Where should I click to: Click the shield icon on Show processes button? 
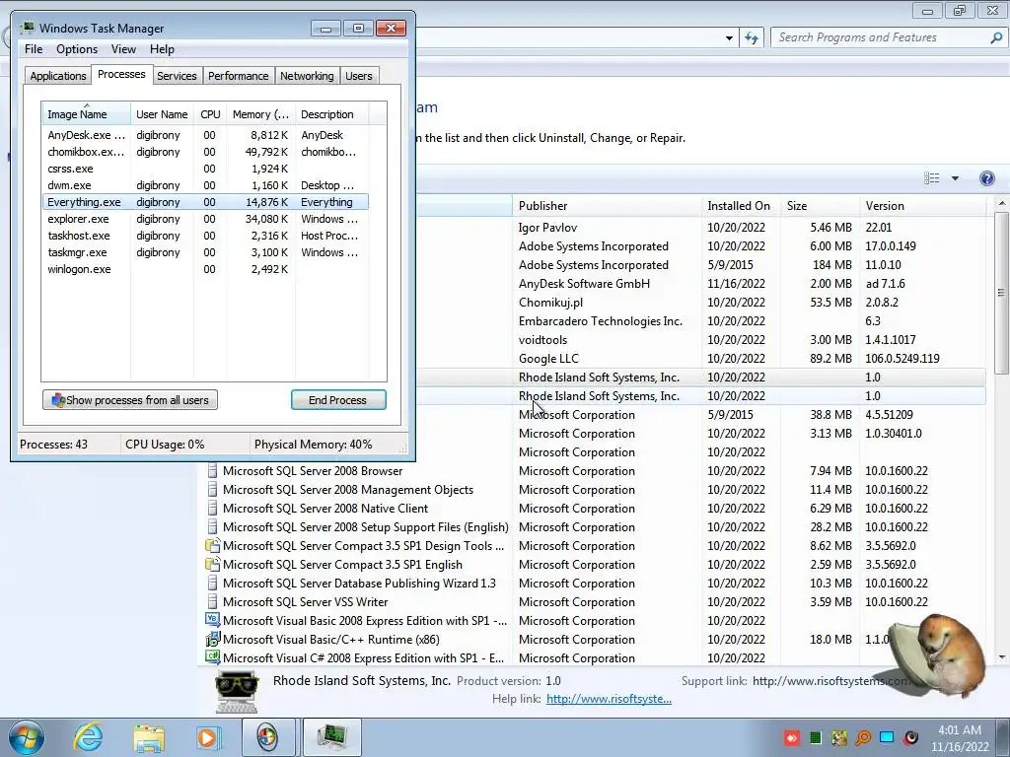(58, 400)
